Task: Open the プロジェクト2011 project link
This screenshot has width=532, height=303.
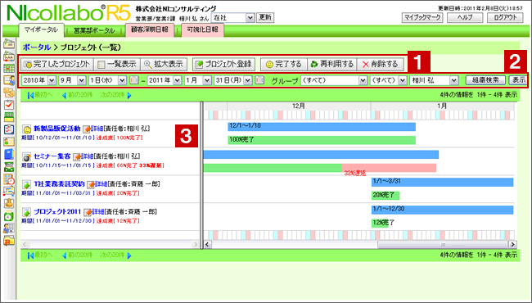Action: [57, 212]
